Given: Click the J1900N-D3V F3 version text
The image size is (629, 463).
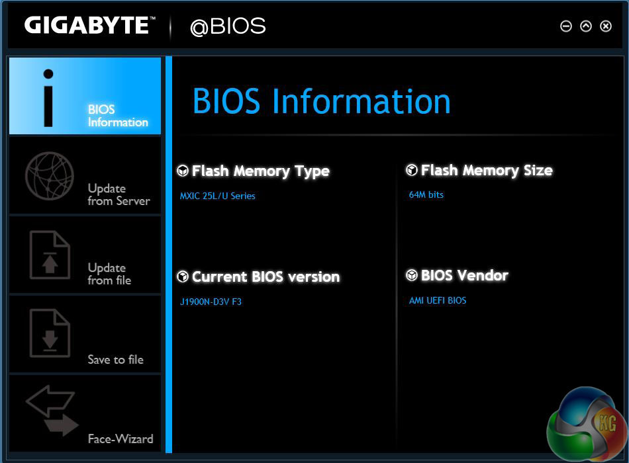Looking at the screenshot, I should (211, 302).
